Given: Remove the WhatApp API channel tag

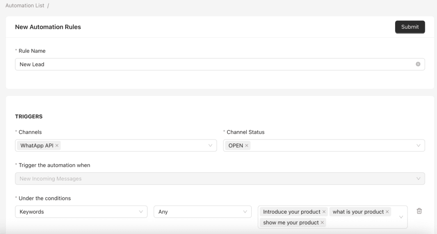Looking at the screenshot, I should coord(57,146).
